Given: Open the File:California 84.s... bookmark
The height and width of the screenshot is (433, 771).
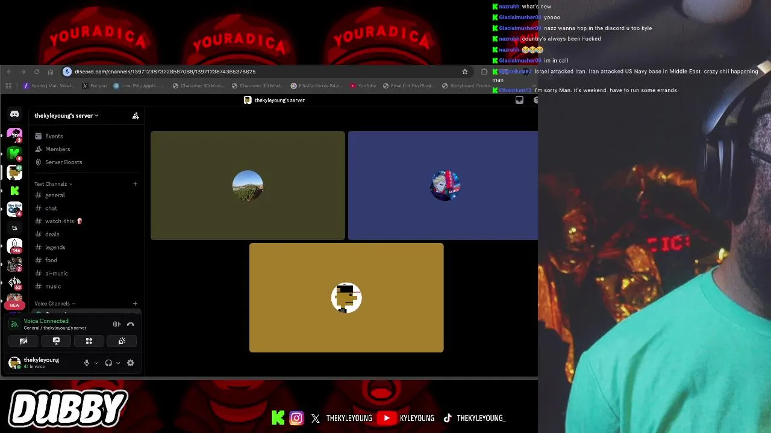Looking at the screenshot, I should tap(317, 86).
